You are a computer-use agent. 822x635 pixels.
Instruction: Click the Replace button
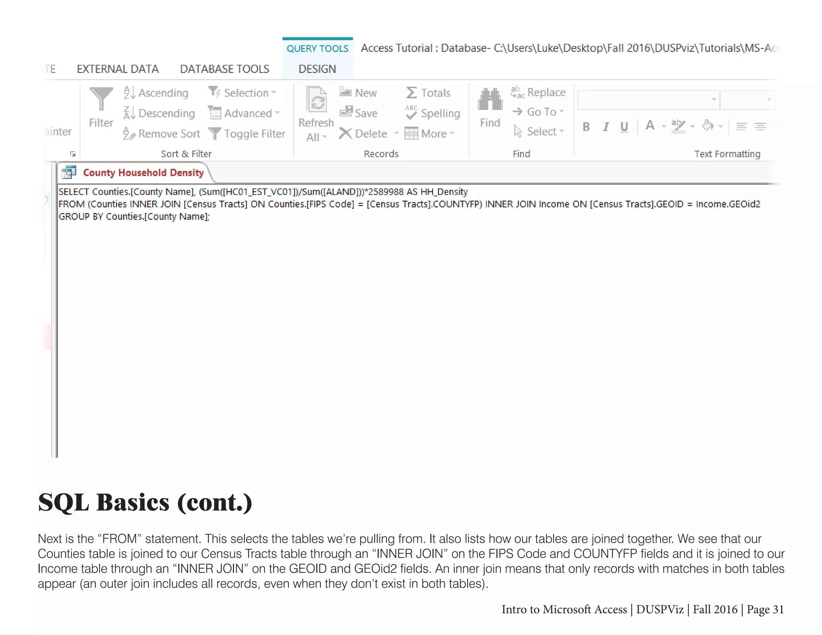pyautogui.click(x=538, y=92)
